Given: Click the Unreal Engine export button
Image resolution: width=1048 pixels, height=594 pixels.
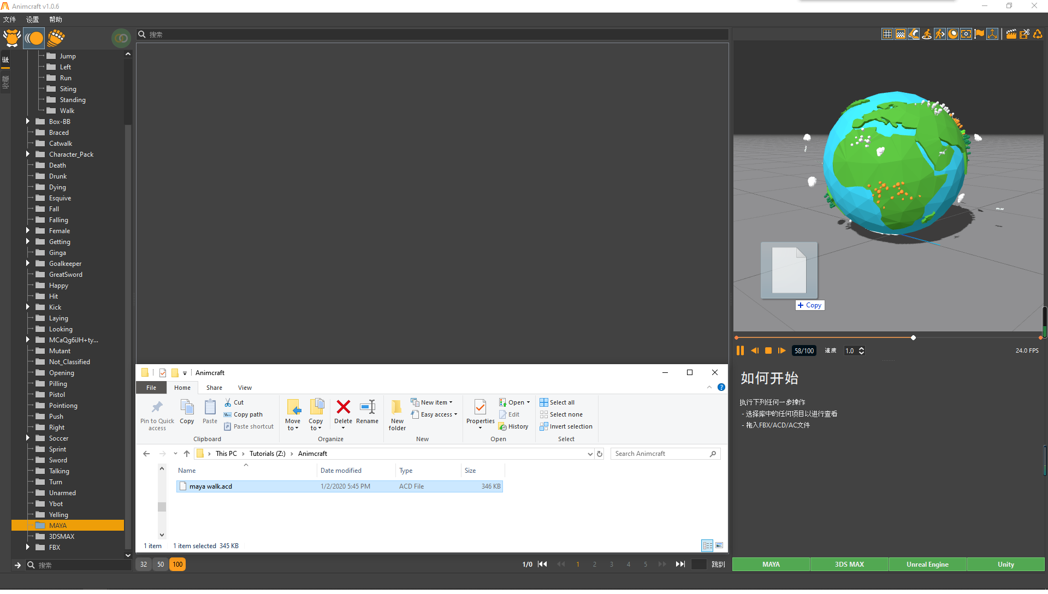Looking at the screenshot, I should pos(927,565).
